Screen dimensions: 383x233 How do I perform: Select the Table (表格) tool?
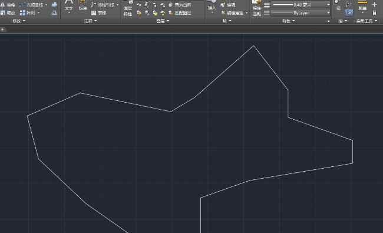[x=98, y=13]
